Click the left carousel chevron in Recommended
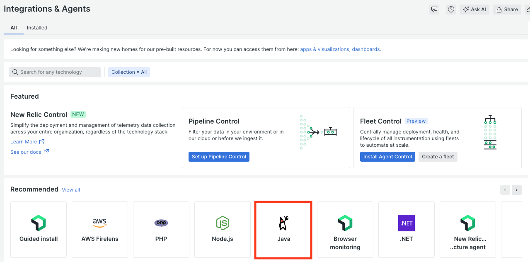530x262 pixels. (x=505, y=190)
